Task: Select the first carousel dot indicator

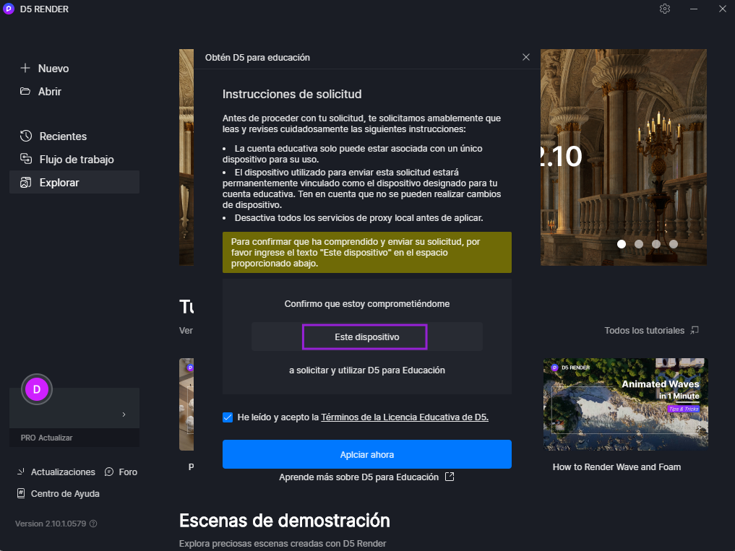Action: pos(622,244)
